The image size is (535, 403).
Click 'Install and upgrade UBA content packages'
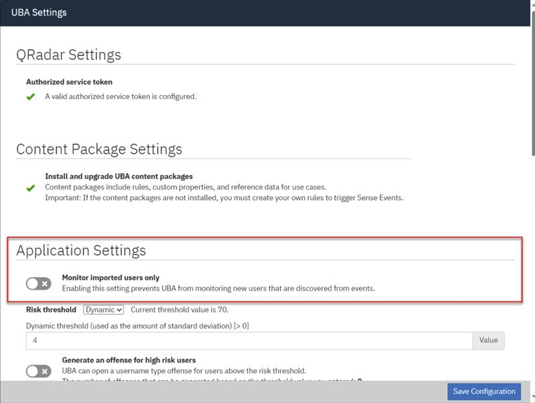click(x=119, y=177)
